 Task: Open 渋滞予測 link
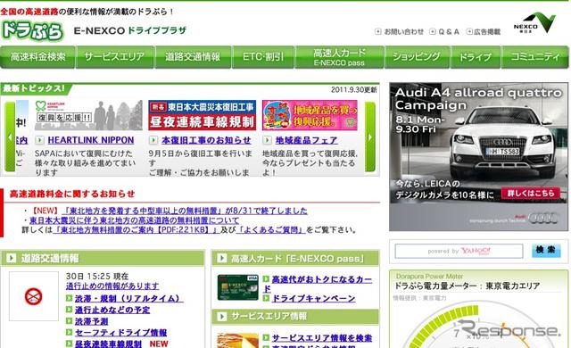pyautogui.click(x=91, y=321)
